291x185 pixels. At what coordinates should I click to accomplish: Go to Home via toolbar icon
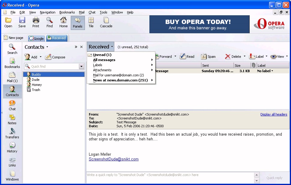64,22
